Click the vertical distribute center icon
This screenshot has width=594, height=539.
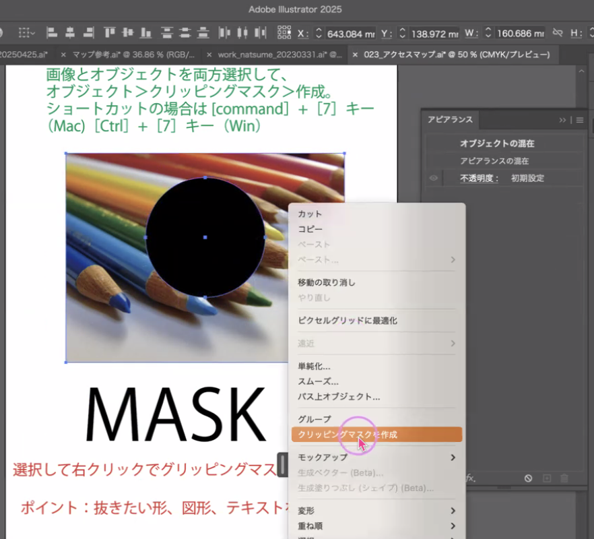185,32
